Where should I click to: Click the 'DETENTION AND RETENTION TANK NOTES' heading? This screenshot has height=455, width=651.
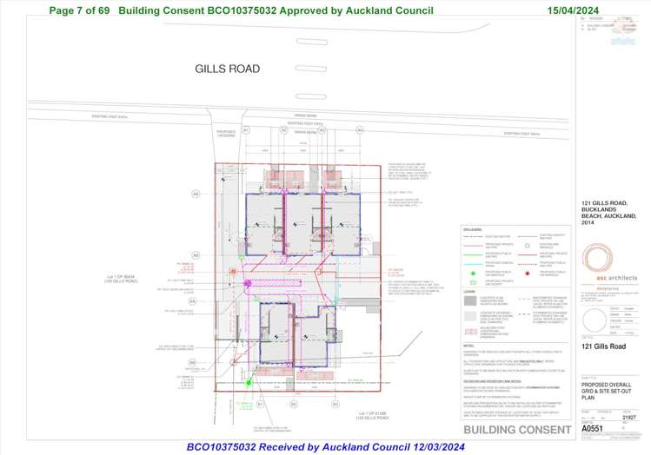tap(493, 381)
